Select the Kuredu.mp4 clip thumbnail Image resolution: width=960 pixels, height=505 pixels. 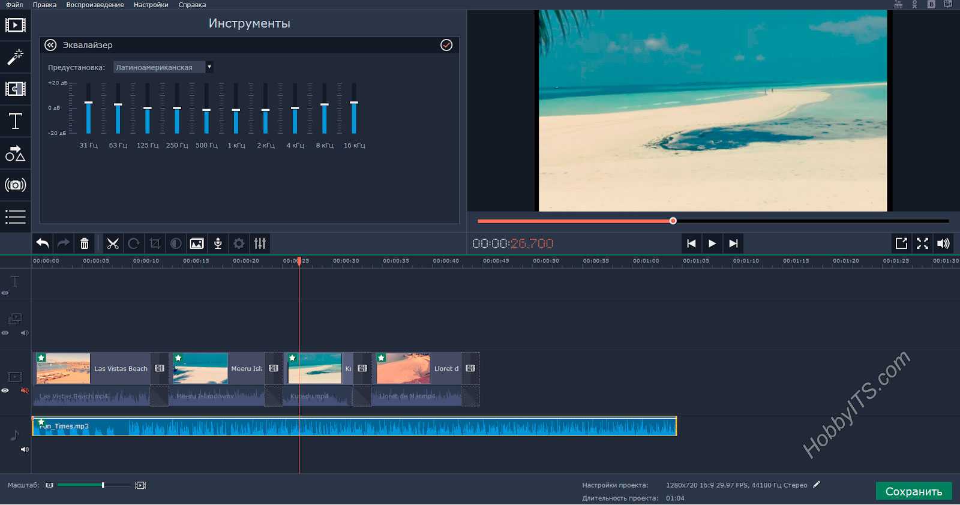click(x=315, y=368)
